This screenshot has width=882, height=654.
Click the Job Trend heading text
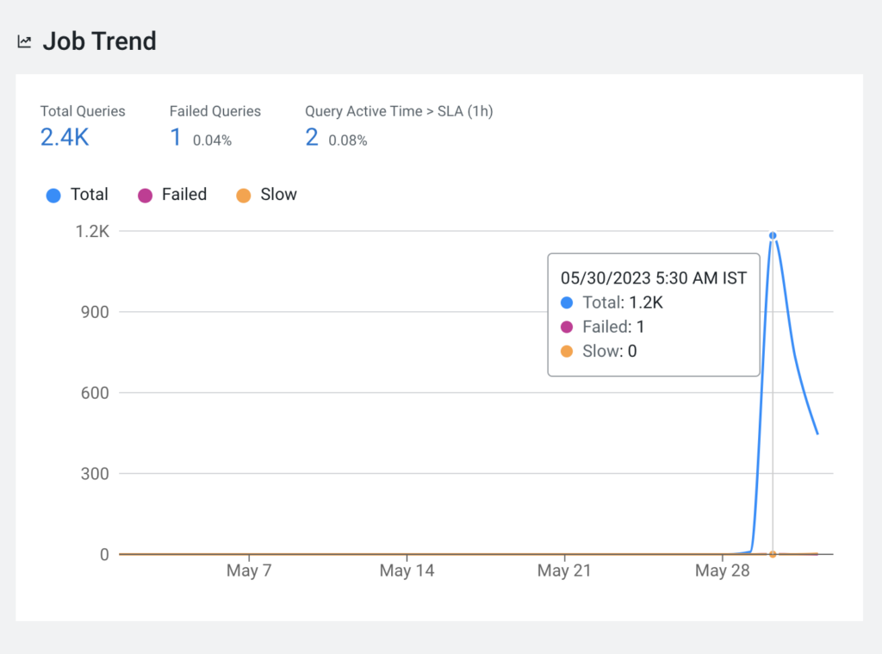100,41
